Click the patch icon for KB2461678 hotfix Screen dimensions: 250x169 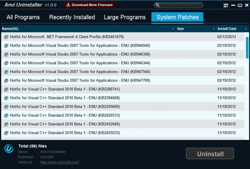tap(6, 37)
